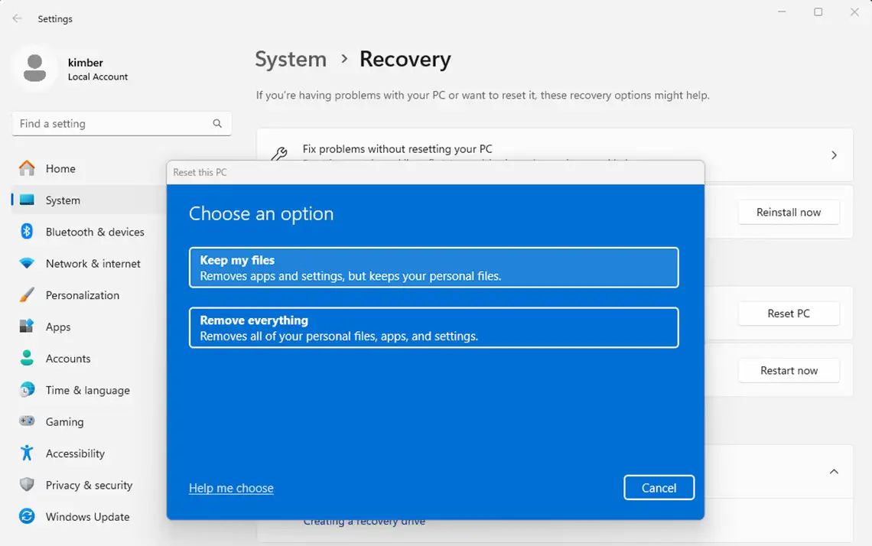
Task: Open Network & internet wifi icon
Action: [27, 264]
